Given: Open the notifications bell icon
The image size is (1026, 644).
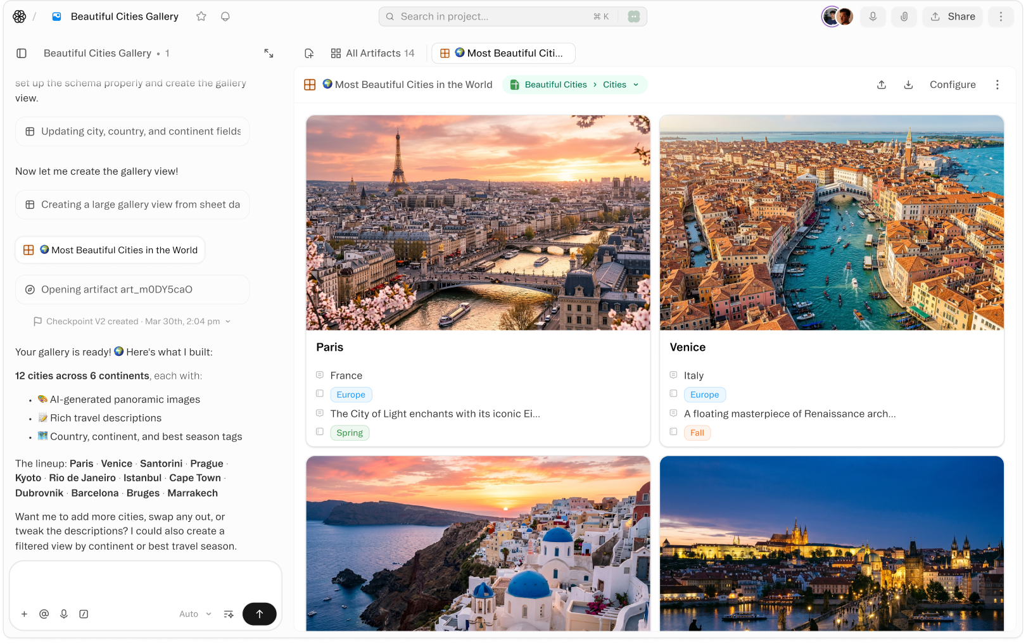Looking at the screenshot, I should pyautogui.click(x=225, y=16).
